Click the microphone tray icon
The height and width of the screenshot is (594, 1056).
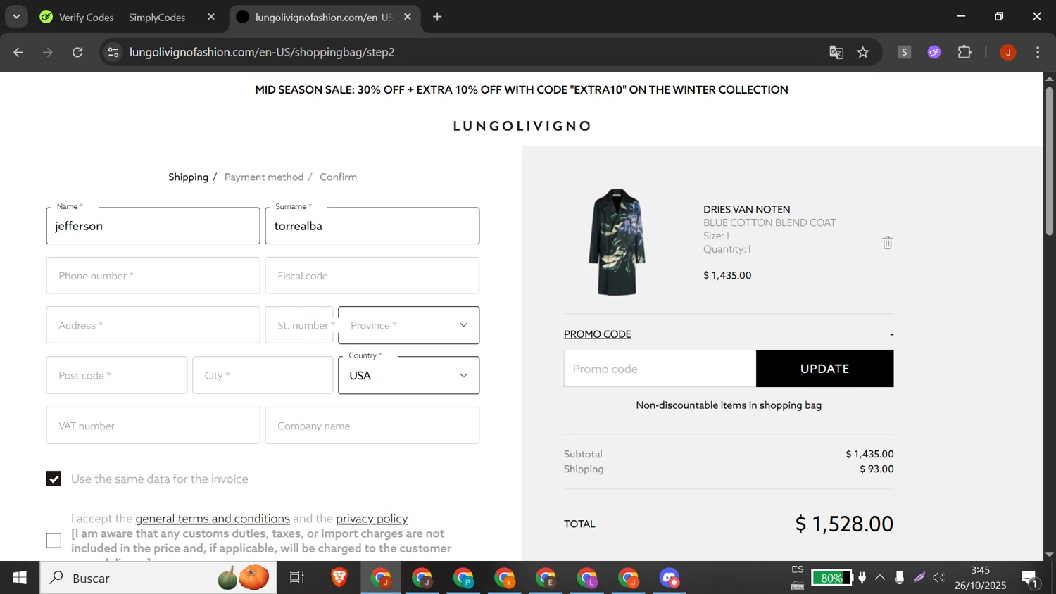coord(900,579)
